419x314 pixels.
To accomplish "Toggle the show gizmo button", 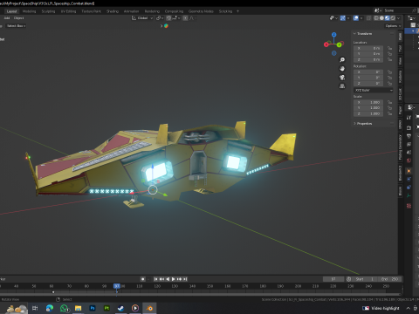I will pyautogui.click(x=343, y=18).
